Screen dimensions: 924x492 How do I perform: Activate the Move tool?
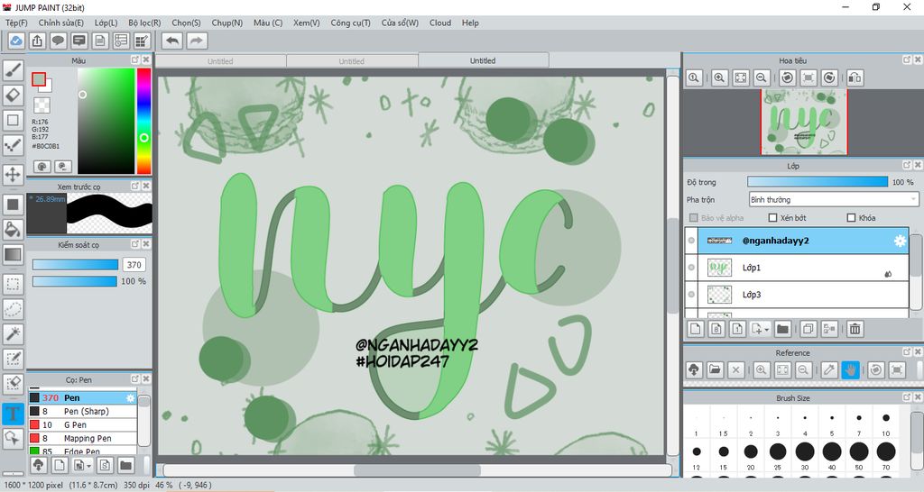[13, 174]
